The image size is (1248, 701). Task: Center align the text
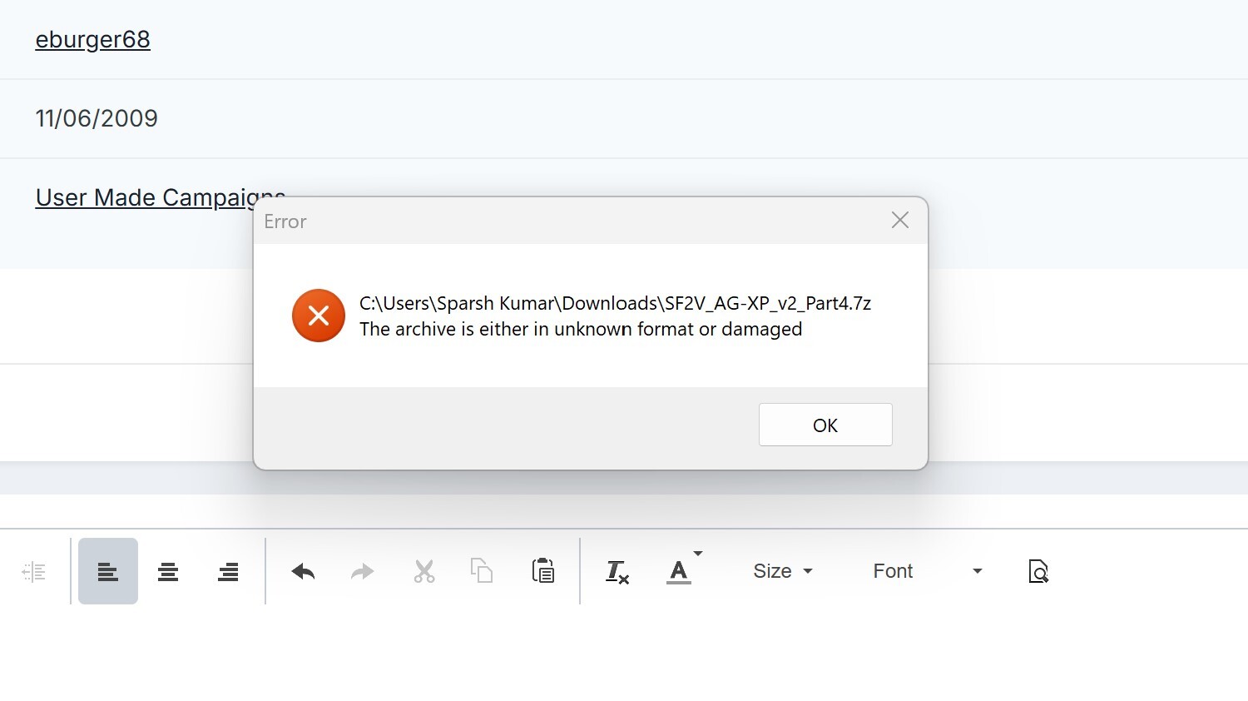click(x=168, y=572)
